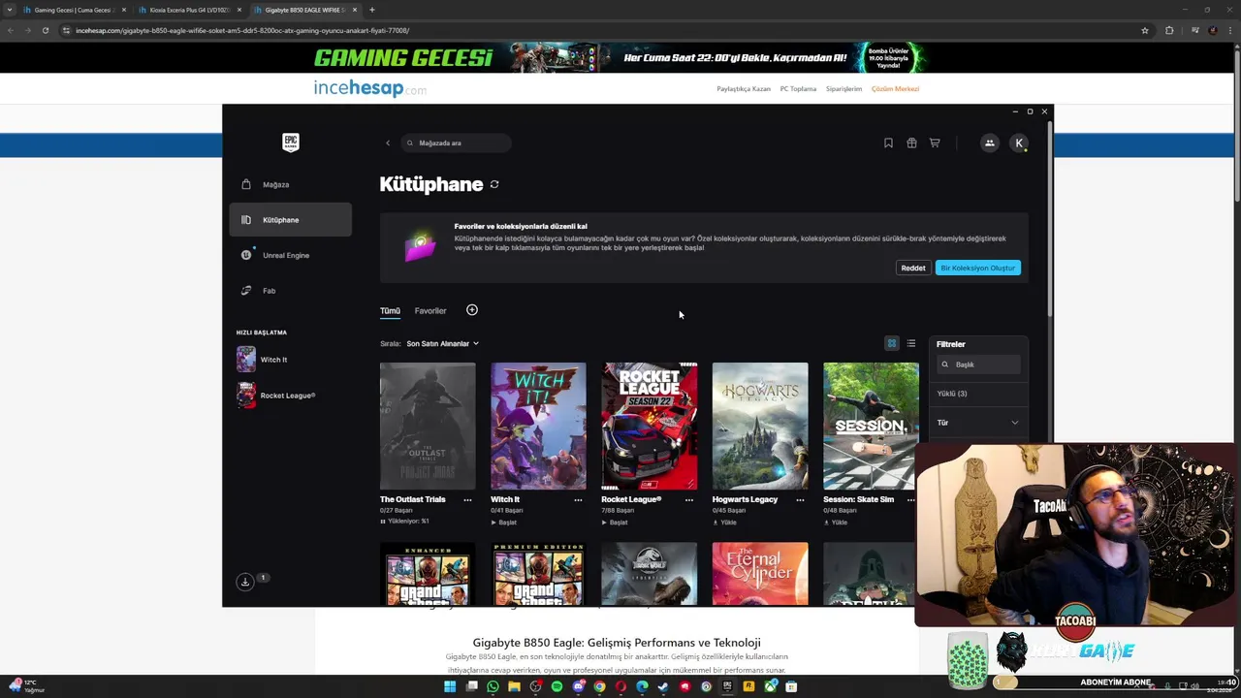Filter by Yüklü (3) installed games
This screenshot has width=1241, height=698.
952,394
